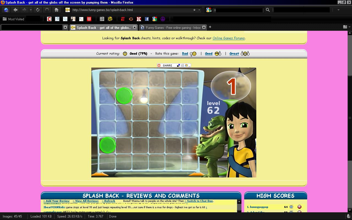Click the Google search input box
352x220 pixels.
pos(238,10)
